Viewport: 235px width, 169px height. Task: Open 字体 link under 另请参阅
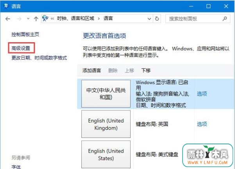coord(16,167)
